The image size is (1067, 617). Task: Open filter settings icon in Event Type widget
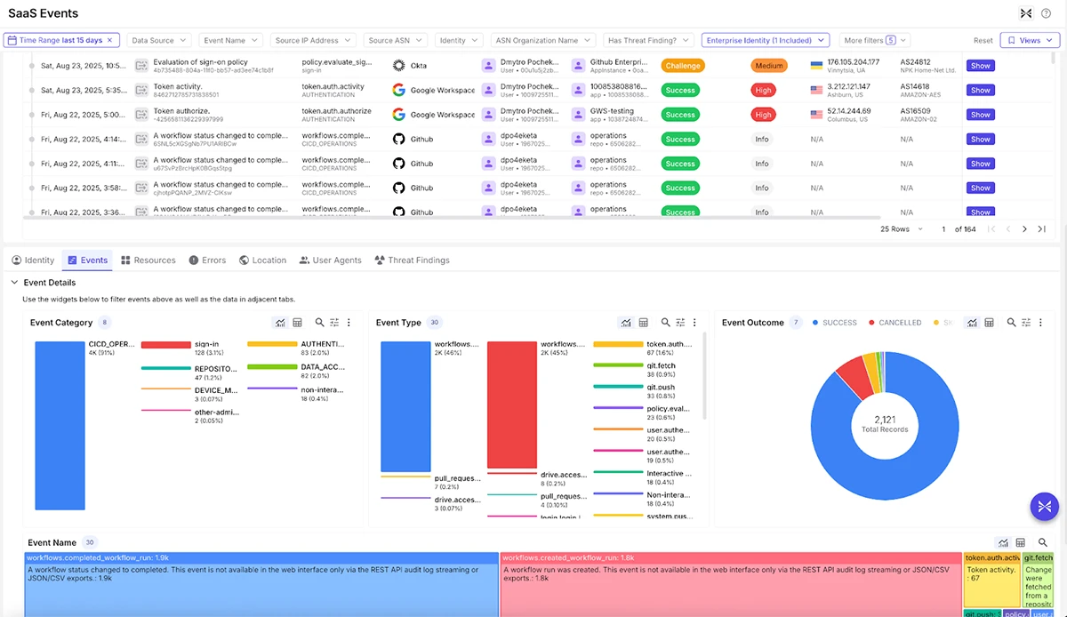click(x=680, y=323)
